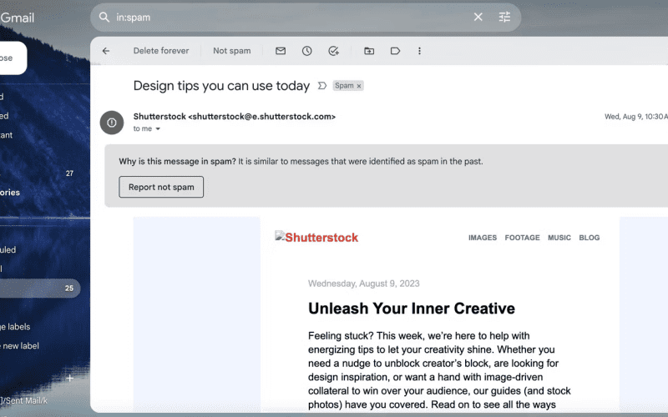Click the date Wednesday, August 9, 2023
The image size is (668, 417).
tap(364, 284)
